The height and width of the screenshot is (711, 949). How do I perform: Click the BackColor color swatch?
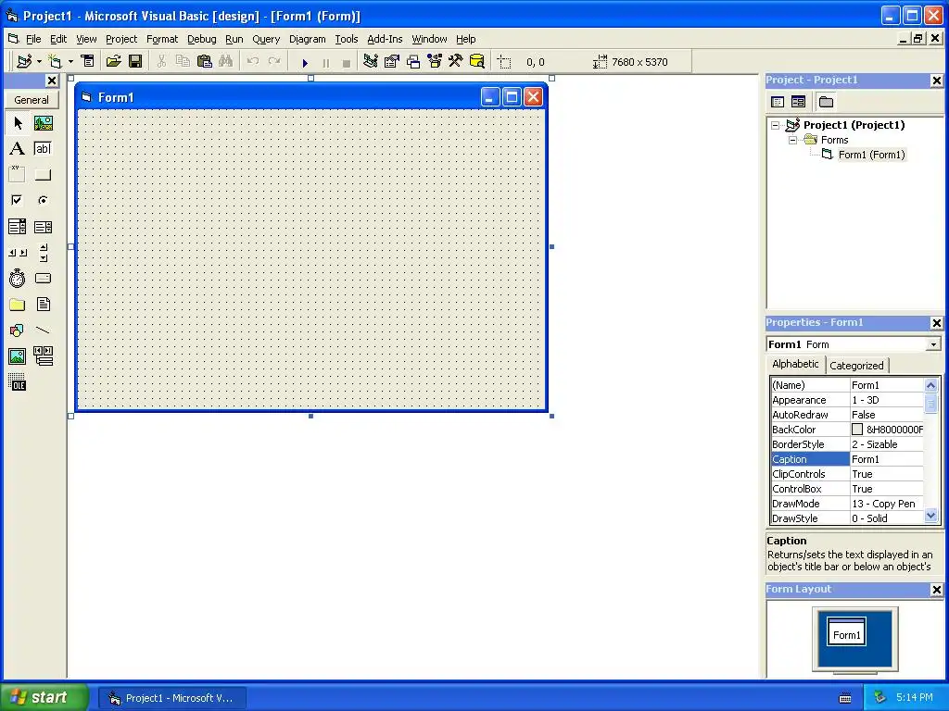click(x=857, y=430)
